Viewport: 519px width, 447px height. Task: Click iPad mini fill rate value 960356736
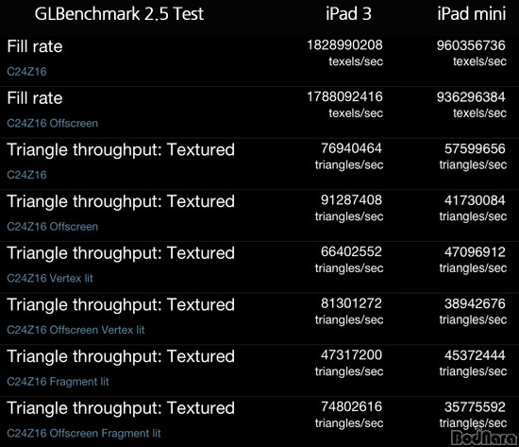click(471, 45)
